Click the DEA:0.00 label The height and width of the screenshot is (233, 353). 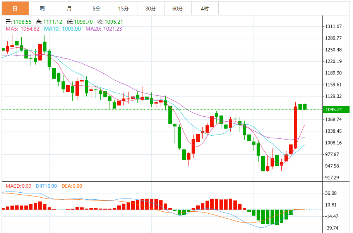[72, 186]
